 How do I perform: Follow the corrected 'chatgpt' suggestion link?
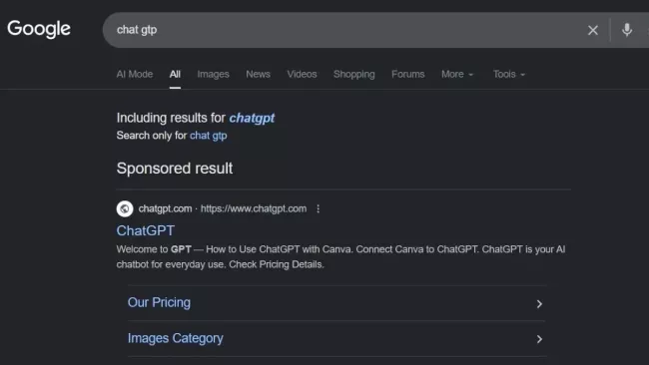click(252, 118)
